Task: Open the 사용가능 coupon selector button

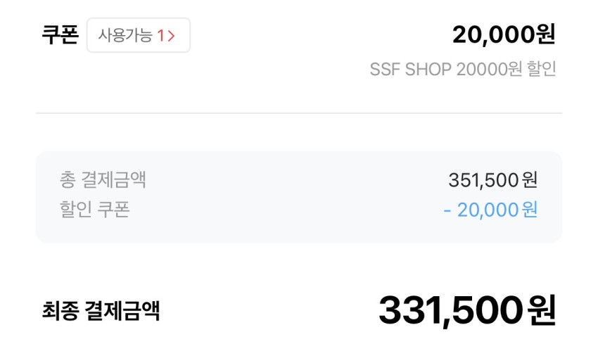Action: point(139,35)
